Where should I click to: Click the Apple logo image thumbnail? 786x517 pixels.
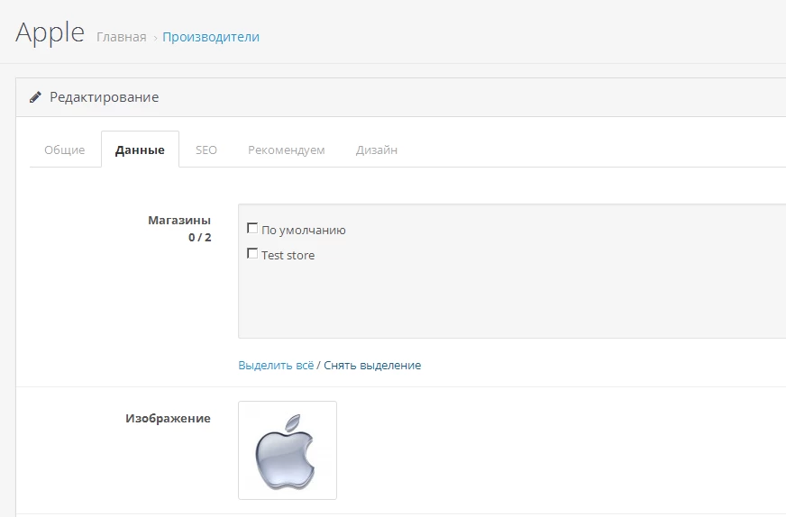[x=288, y=449]
